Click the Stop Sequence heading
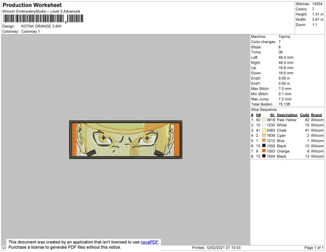The height and width of the screenshot is (252, 326). coord(264,110)
